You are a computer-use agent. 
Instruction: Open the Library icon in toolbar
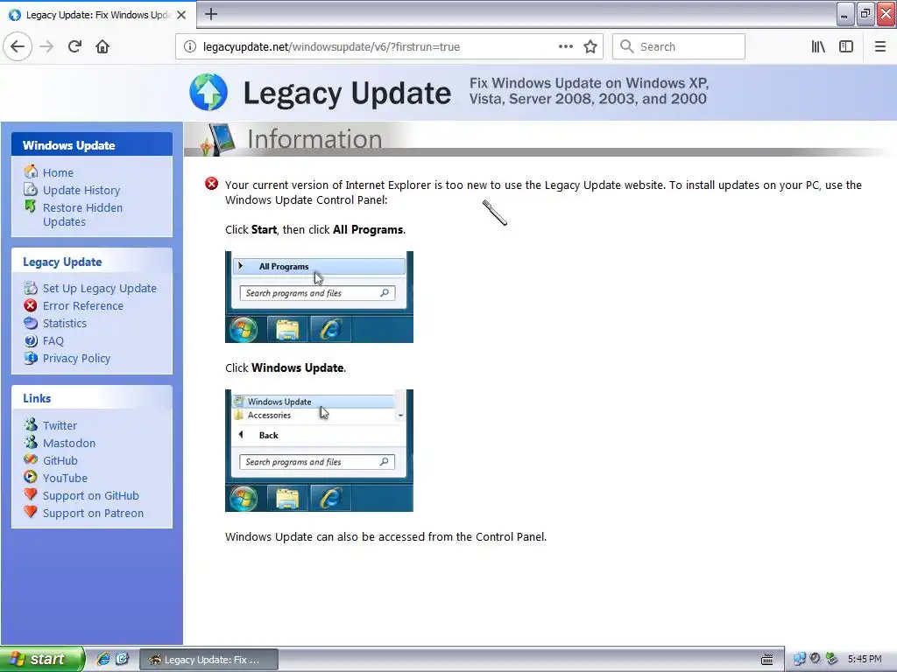(x=818, y=46)
